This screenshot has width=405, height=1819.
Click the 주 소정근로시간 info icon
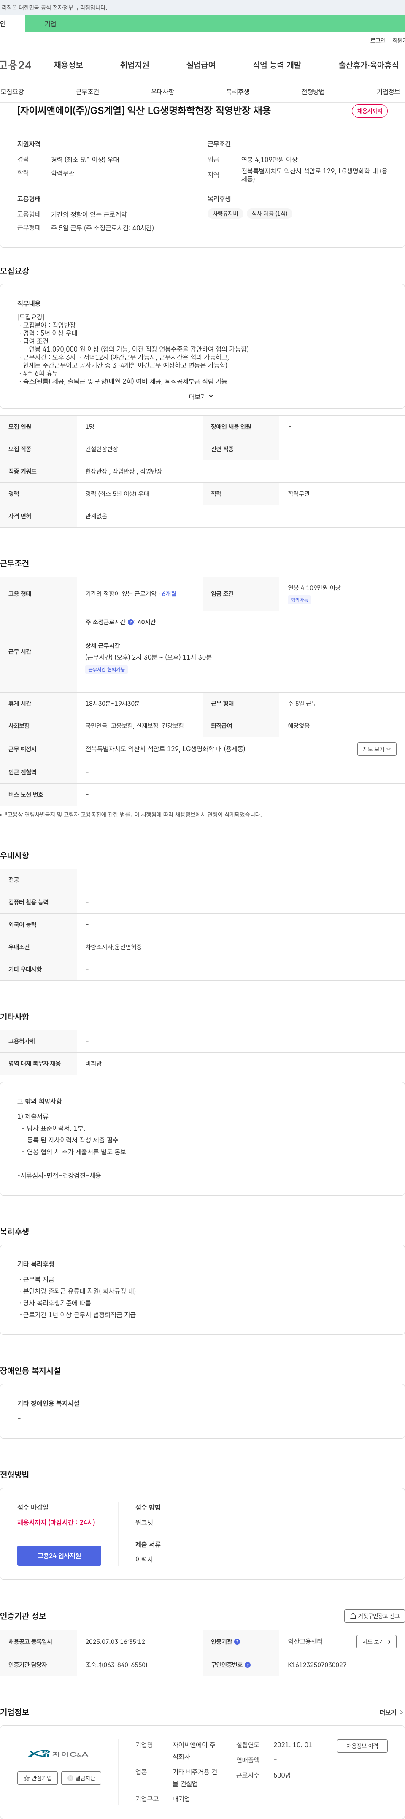click(130, 622)
